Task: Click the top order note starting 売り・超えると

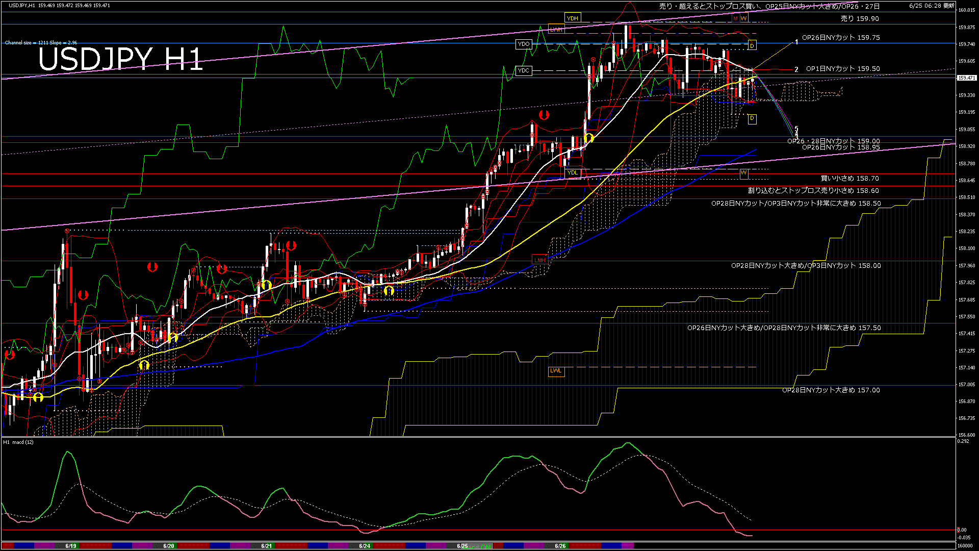Action: [769, 7]
